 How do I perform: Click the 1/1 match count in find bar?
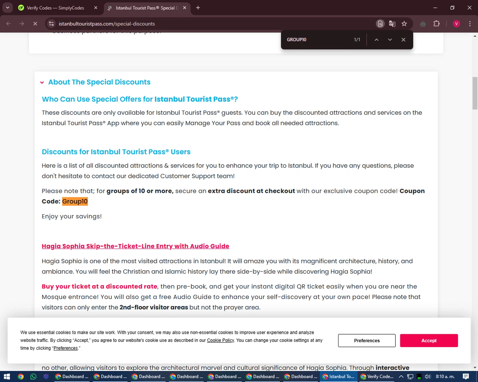357,39
